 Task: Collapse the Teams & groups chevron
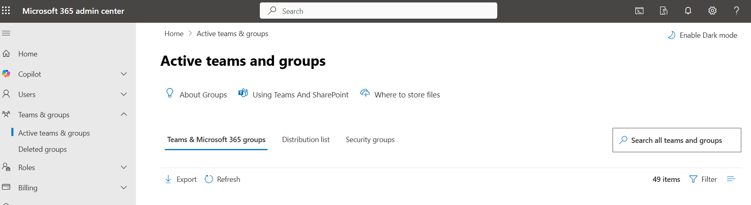[x=124, y=114]
